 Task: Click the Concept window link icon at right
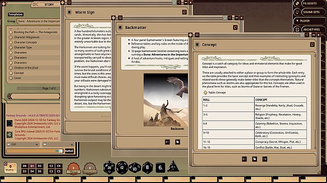pos(312,44)
